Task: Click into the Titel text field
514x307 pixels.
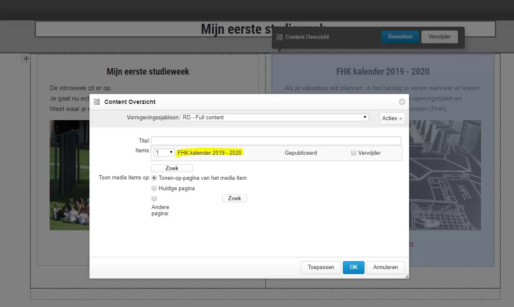Action: pyautogui.click(x=276, y=141)
